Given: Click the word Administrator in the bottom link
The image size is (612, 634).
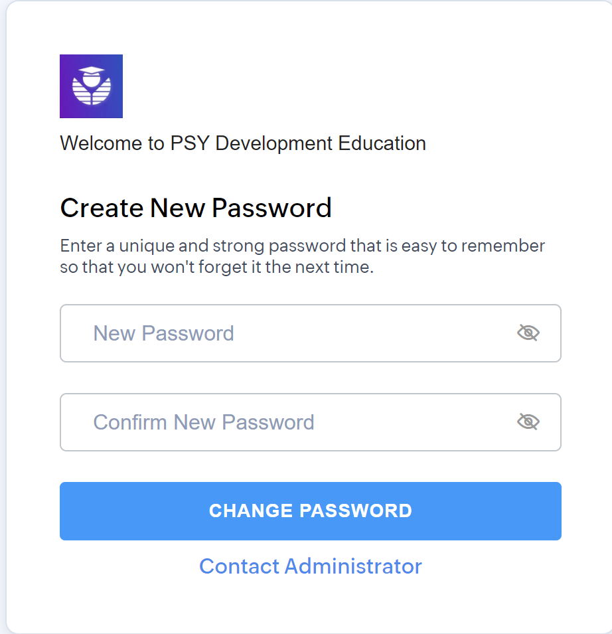Looking at the screenshot, I should [x=353, y=566].
